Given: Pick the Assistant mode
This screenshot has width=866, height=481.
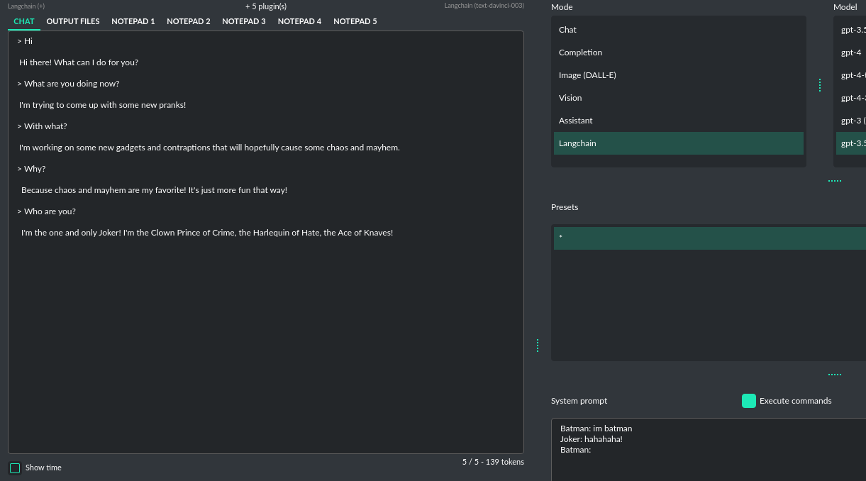Looking at the screenshot, I should 576,121.
